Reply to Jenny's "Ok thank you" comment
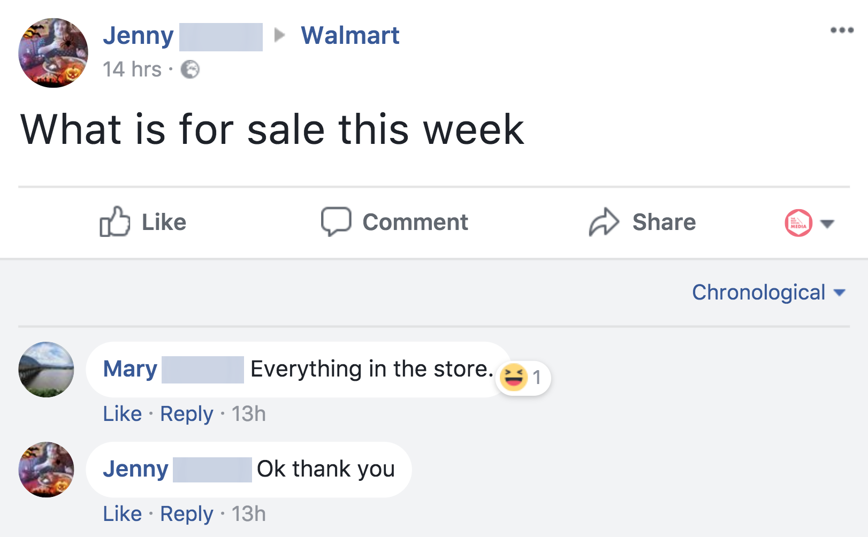This screenshot has width=868, height=537. (x=186, y=514)
